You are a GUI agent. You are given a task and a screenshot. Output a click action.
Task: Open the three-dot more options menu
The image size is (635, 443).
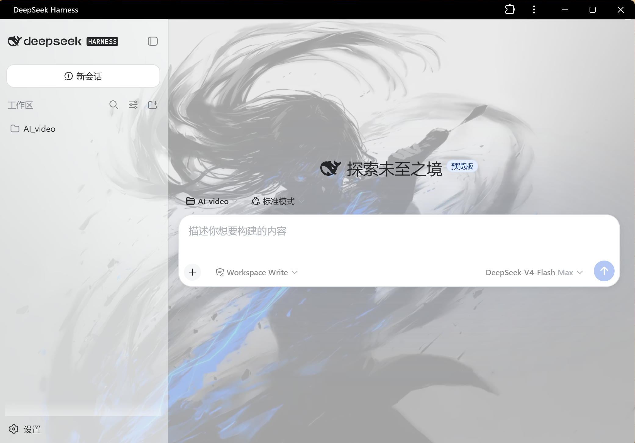534,9
